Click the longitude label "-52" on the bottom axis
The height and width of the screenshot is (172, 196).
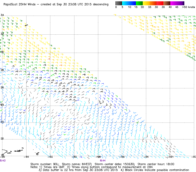[170, 157]
